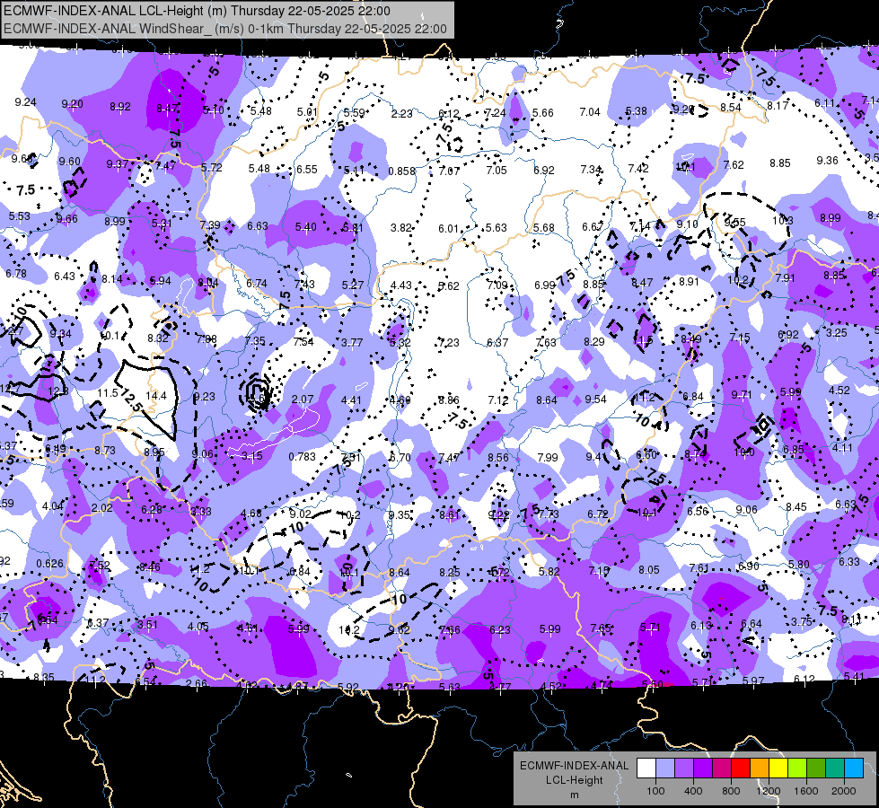Screen dimensions: 879x808
Task: Click the 12.5 contour label
Action: coord(130,400)
